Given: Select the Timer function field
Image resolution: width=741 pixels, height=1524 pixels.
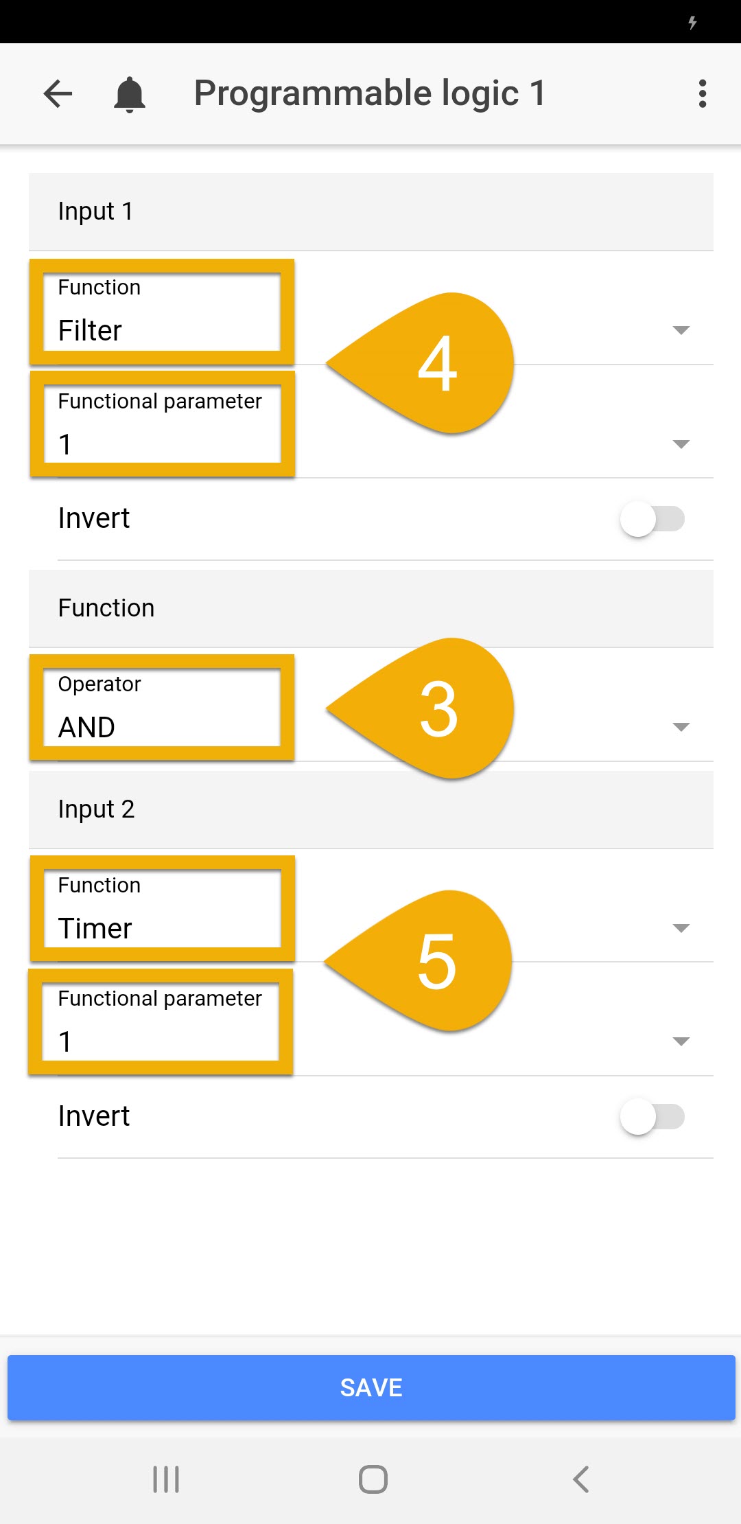Looking at the screenshot, I should click(x=162, y=909).
